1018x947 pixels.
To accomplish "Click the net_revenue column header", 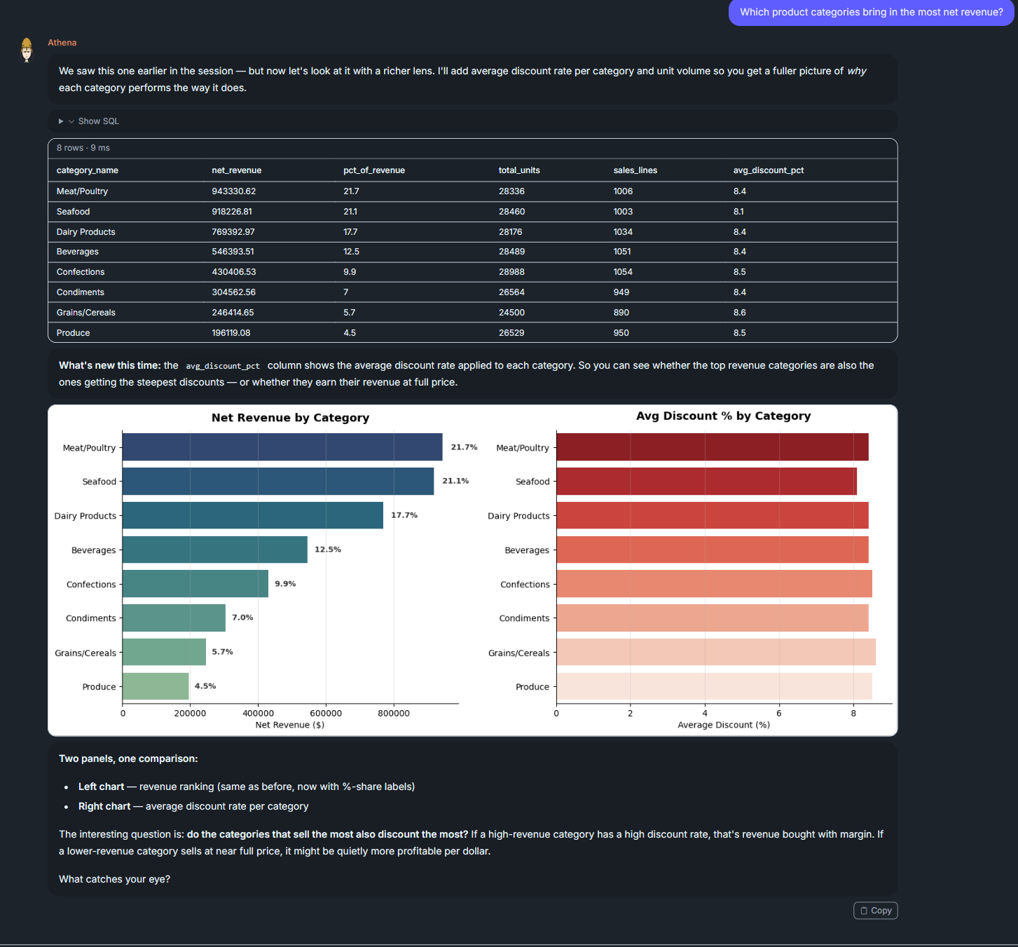I will coord(237,170).
